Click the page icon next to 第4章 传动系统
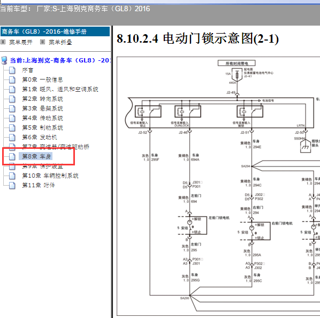Image resolution: width=320 pixels, height=318 pixels. click(12, 118)
